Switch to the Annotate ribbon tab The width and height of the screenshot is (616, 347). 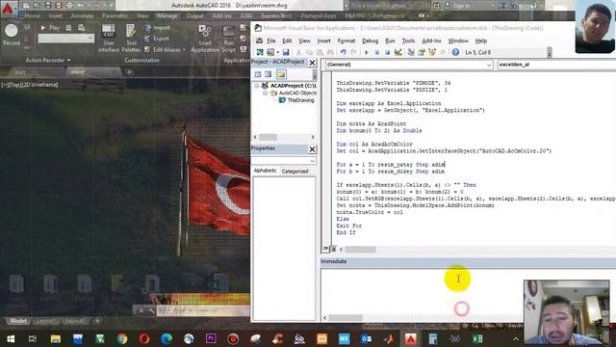(82, 15)
